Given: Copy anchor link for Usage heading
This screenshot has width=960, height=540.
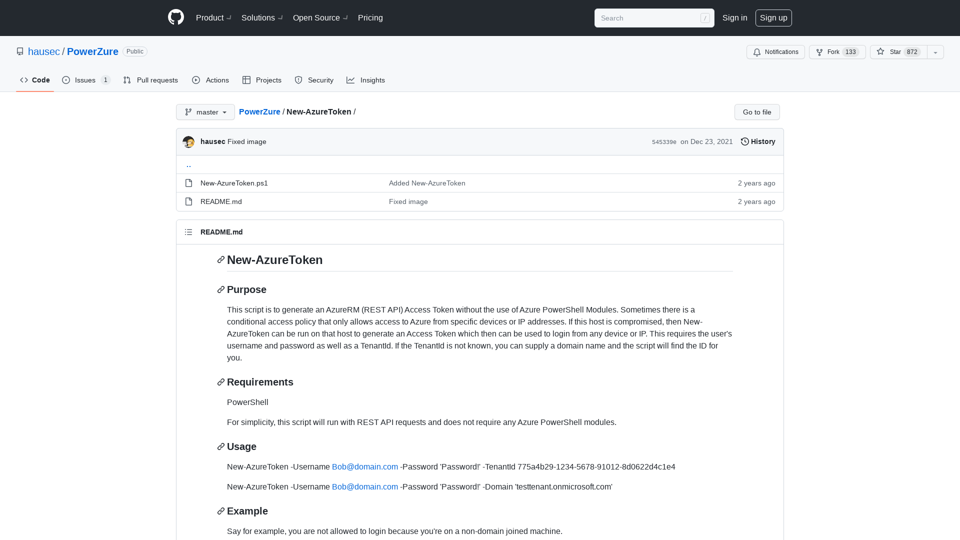Looking at the screenshot, I should coord(221,447).
